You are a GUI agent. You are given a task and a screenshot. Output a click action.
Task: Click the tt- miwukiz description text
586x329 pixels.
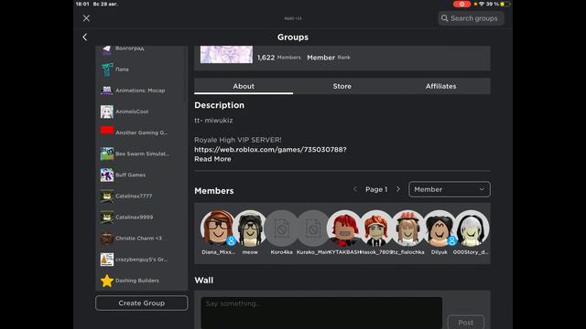(213, 121)
